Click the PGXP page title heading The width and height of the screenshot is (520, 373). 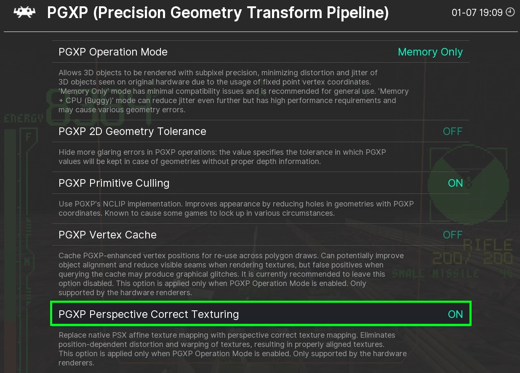218,13
